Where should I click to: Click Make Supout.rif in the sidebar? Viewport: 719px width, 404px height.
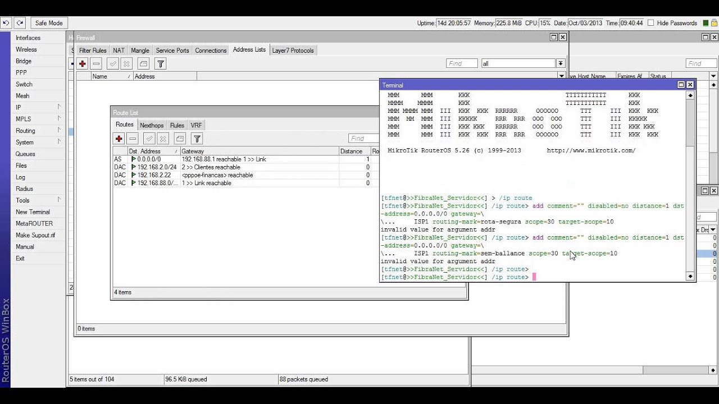pyautogui.click(x=35, y=235)
